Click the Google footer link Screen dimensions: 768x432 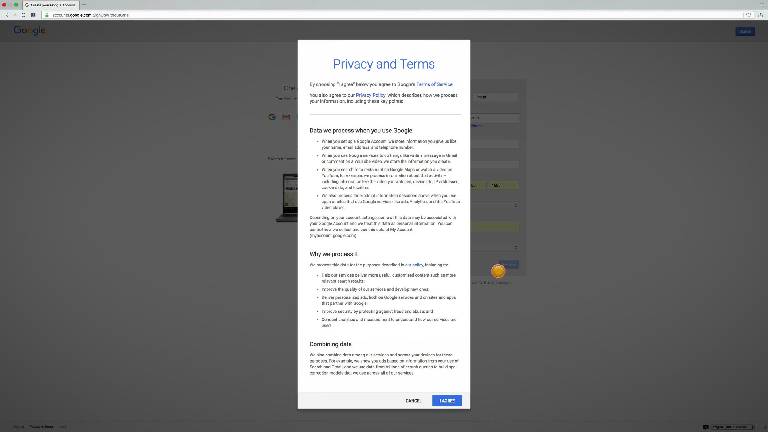point(18,426)
